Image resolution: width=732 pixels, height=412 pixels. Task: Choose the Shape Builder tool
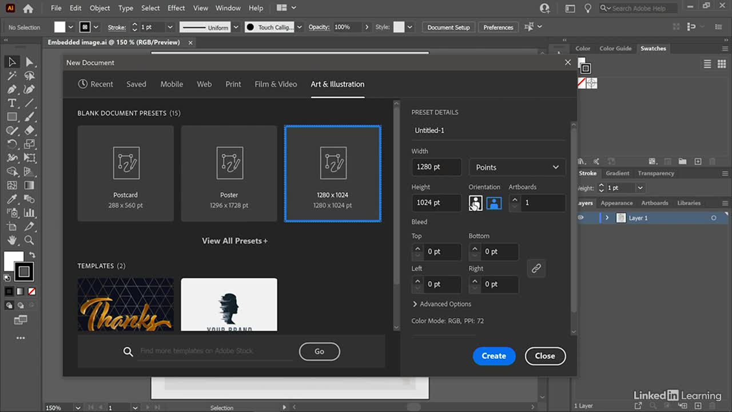(x=12, y=172)
